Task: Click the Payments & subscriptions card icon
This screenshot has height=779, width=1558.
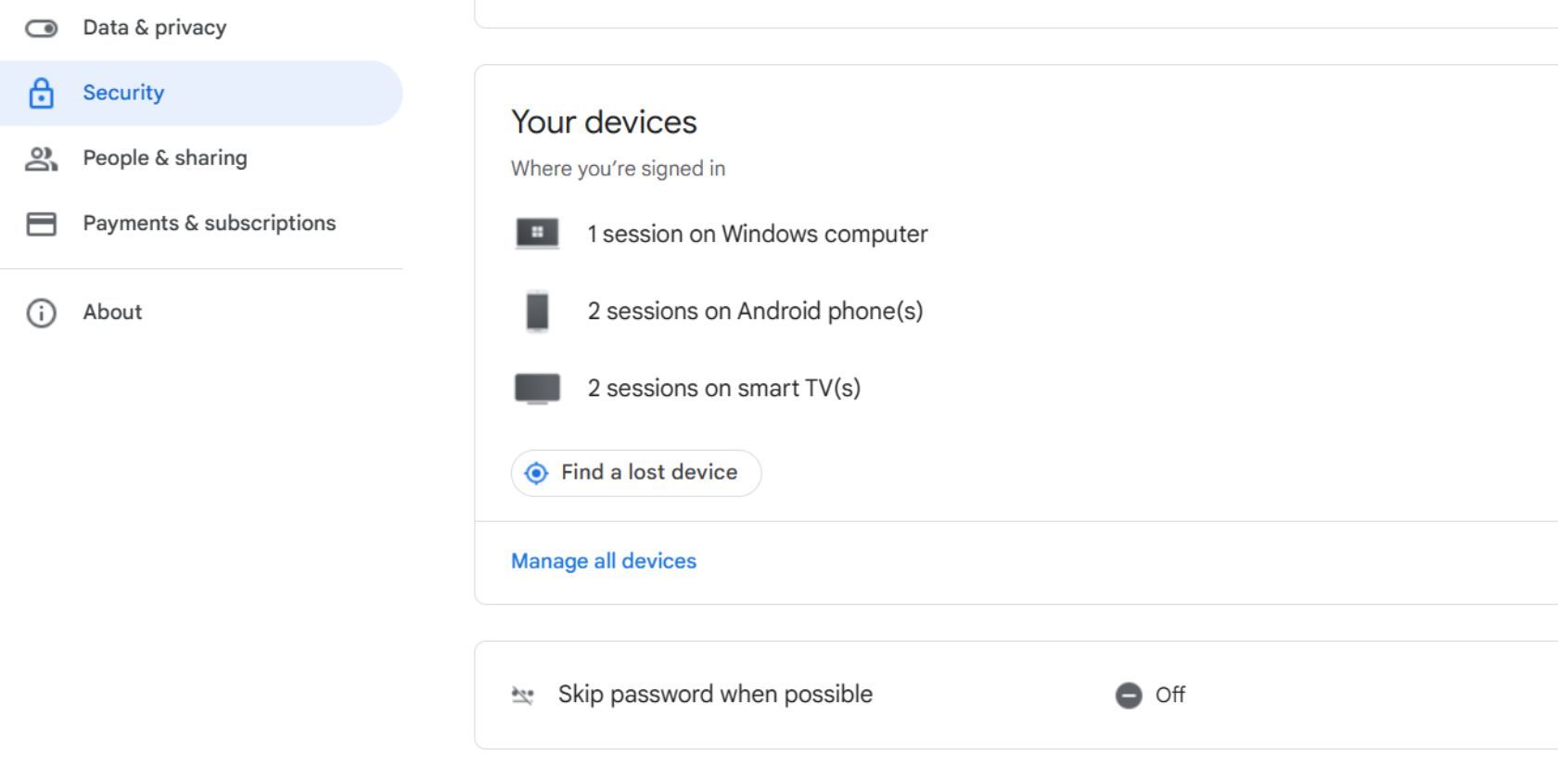Action: point(41,223)
